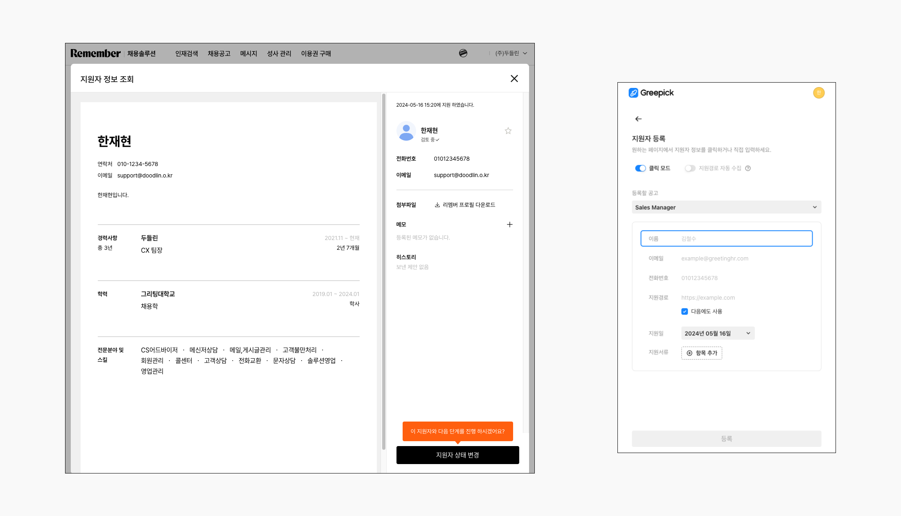Expand the 검토 중 status dropdown
Image resolution: width=901 pixels, height=516 pixels.
coord(430,140)
